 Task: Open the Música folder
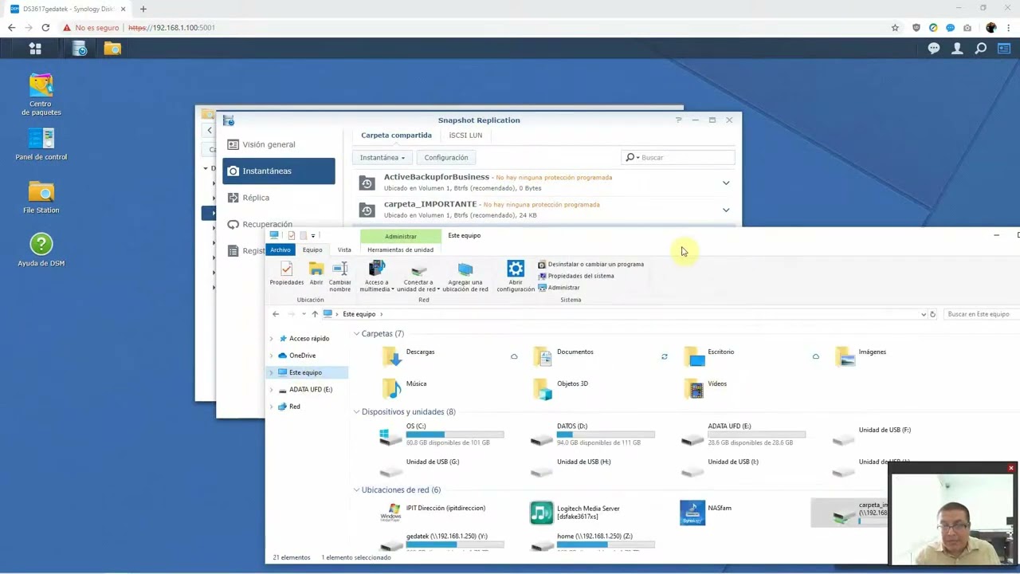[405, 387]
